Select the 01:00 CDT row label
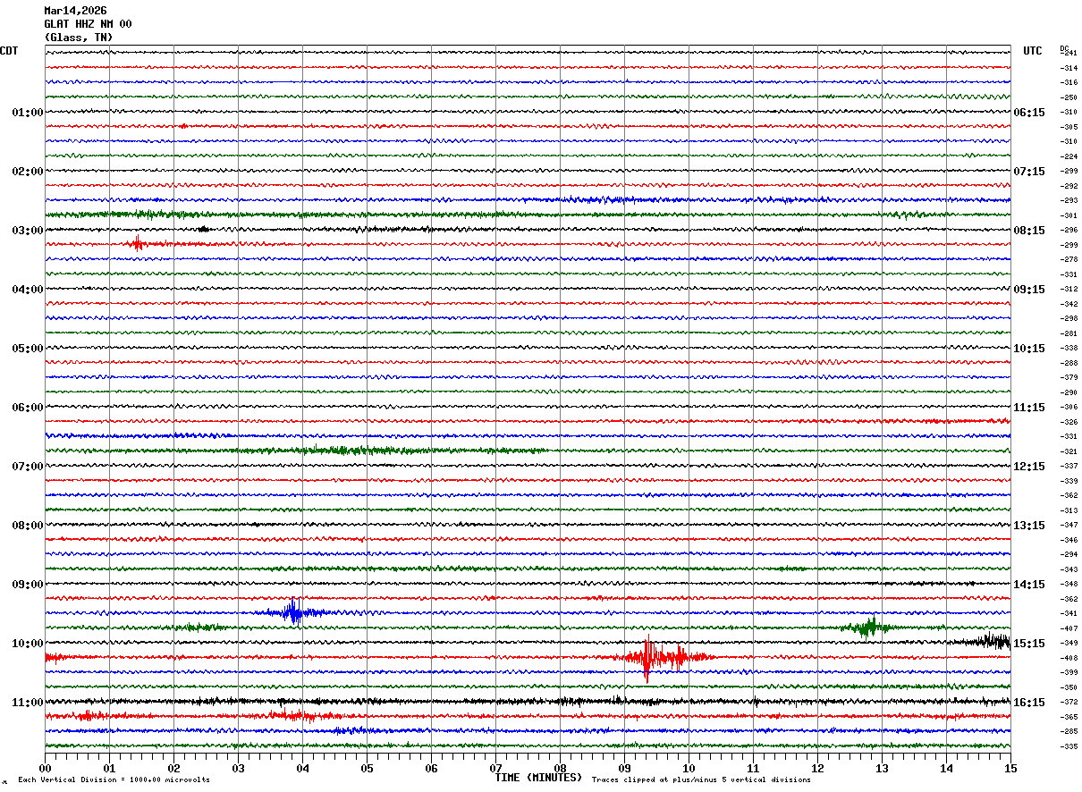Image resolution: width=1082 pixels, height=792 pixels. [x=27, y=113]
